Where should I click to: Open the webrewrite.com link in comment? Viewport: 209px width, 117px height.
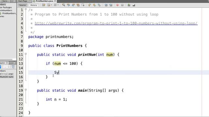click(116, 23)
